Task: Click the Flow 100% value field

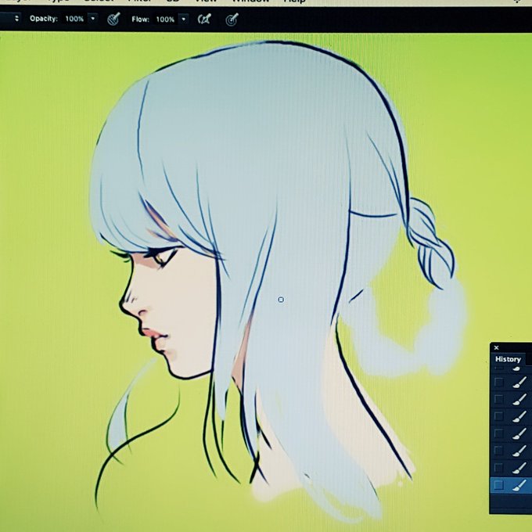Action: coord(165,20)
